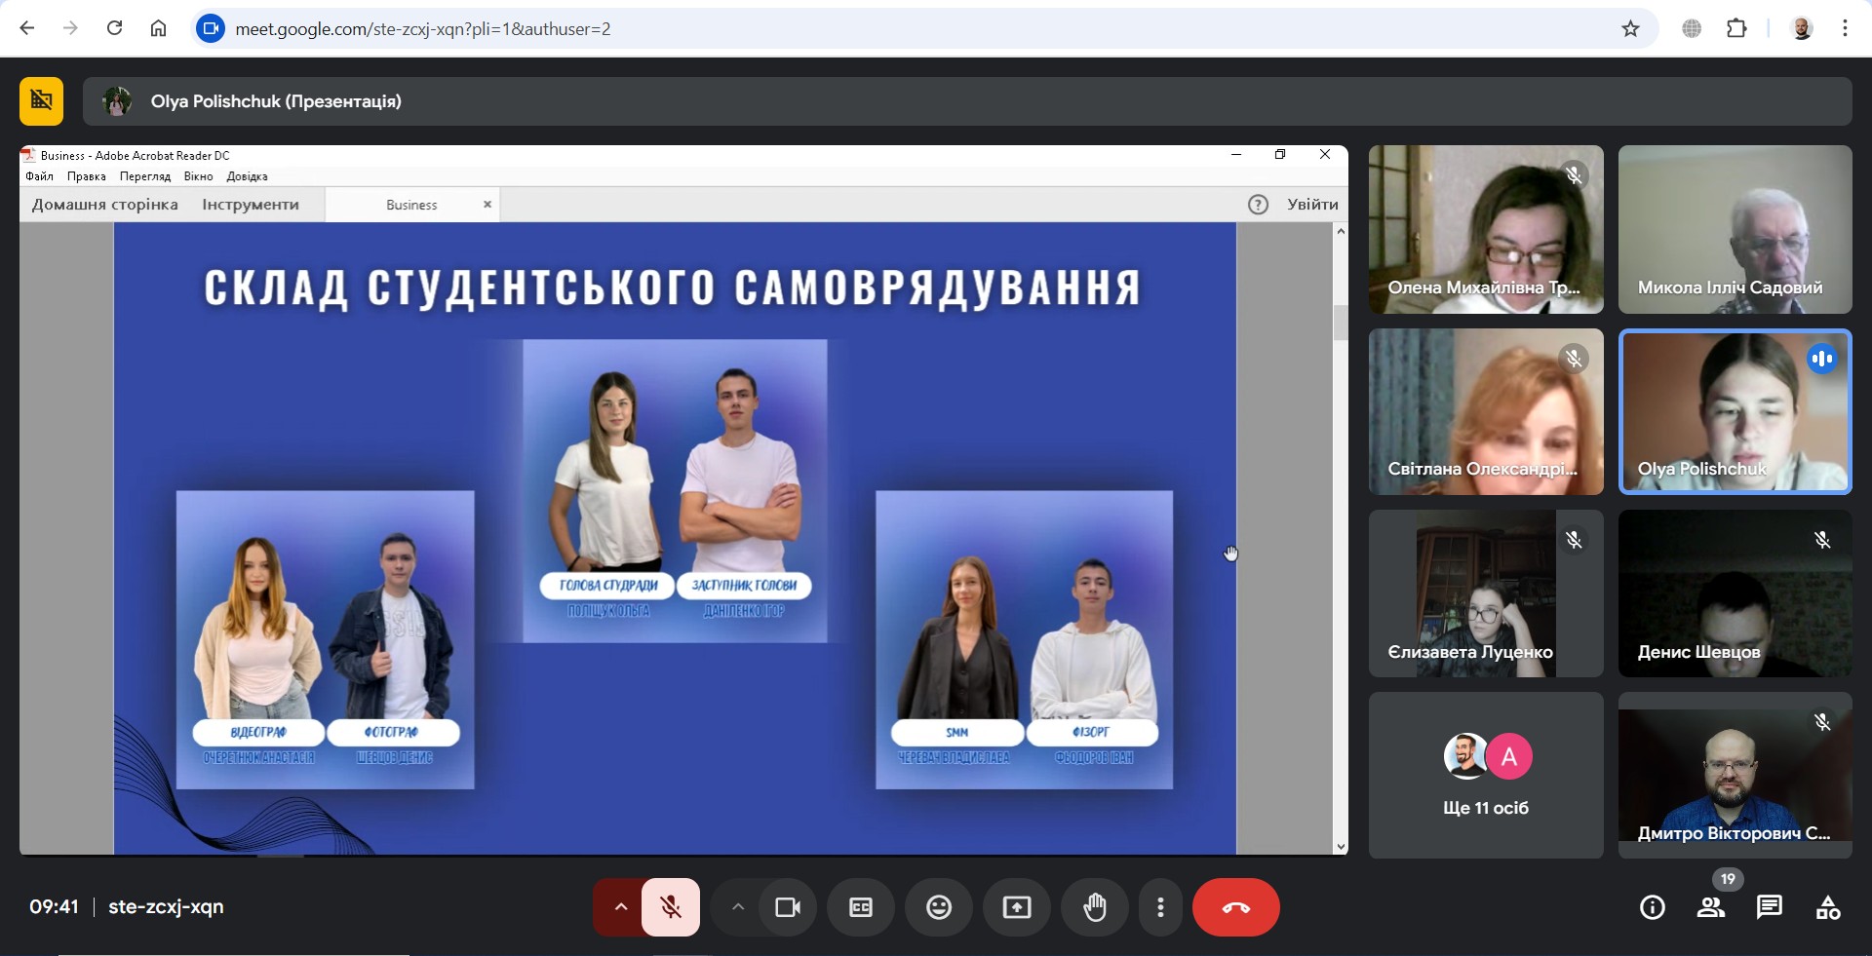Open the chat panel icon
This screenshot has width=1872, height=956.
(x=1769, y=907)
